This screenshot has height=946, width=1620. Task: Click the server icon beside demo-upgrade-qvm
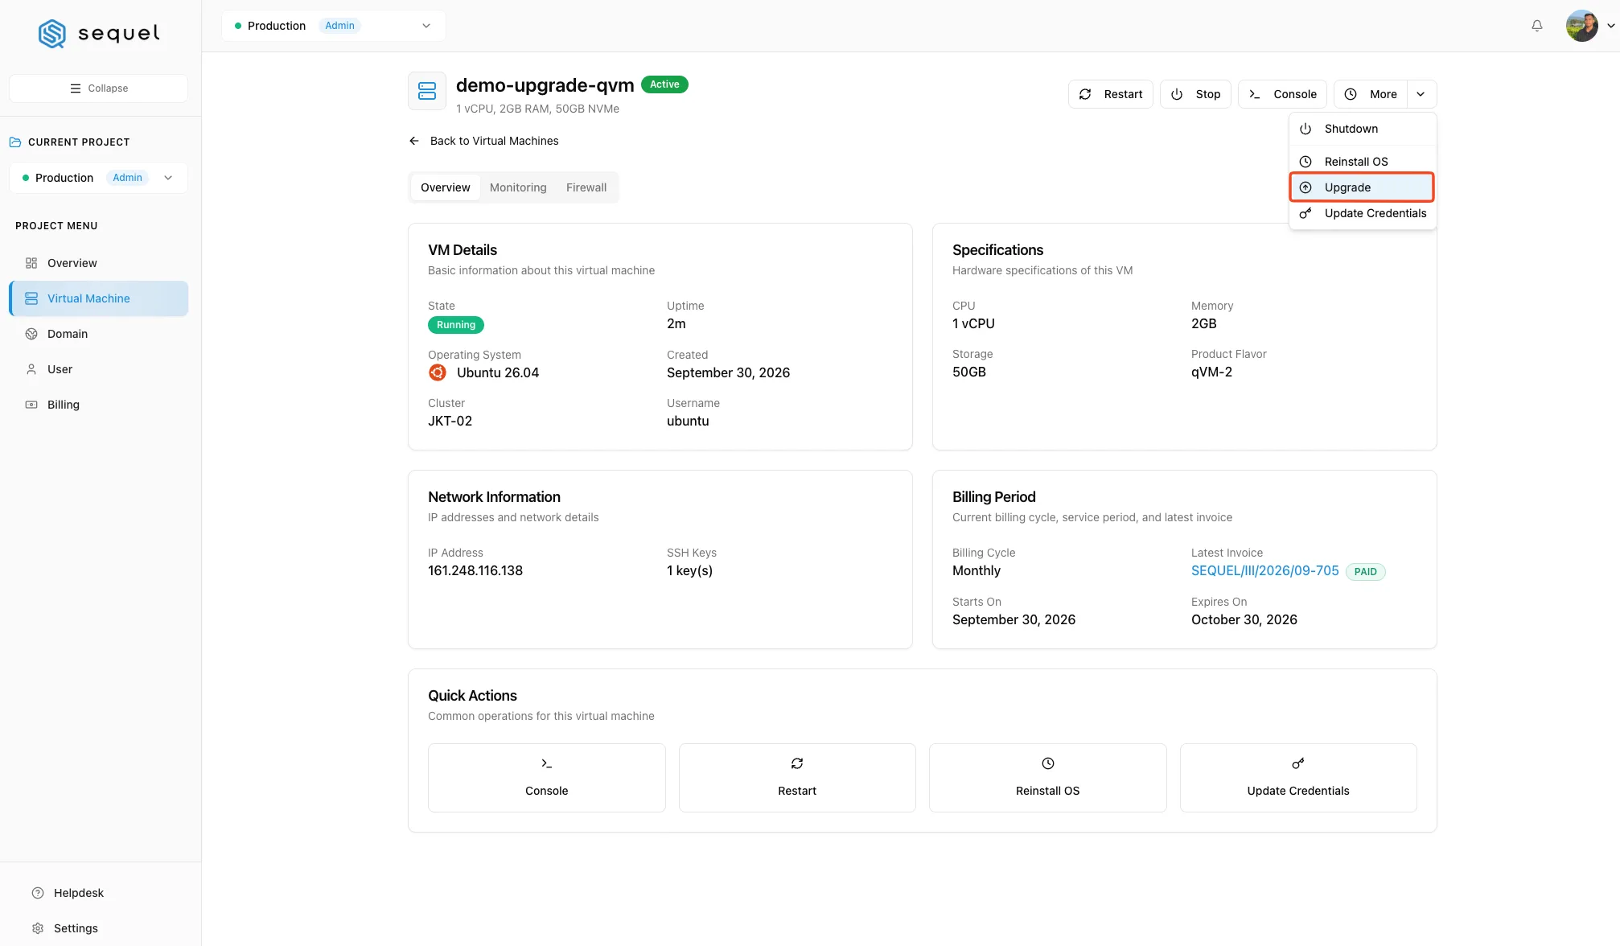pos(427,91)
